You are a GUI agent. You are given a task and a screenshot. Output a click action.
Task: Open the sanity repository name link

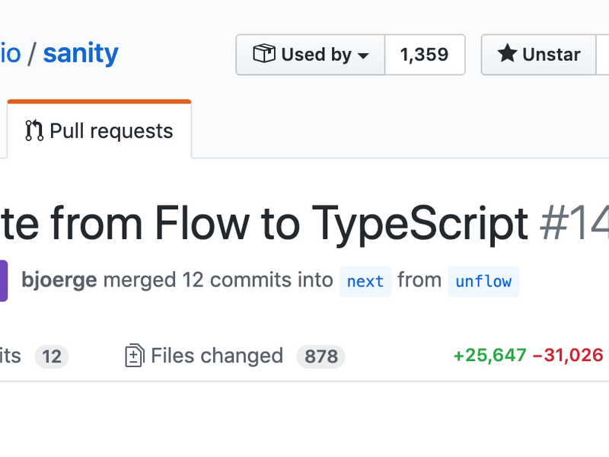tap(80, 53)
